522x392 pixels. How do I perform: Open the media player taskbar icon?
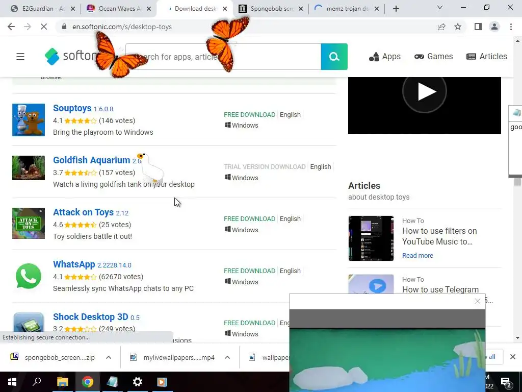coord(162,382)
